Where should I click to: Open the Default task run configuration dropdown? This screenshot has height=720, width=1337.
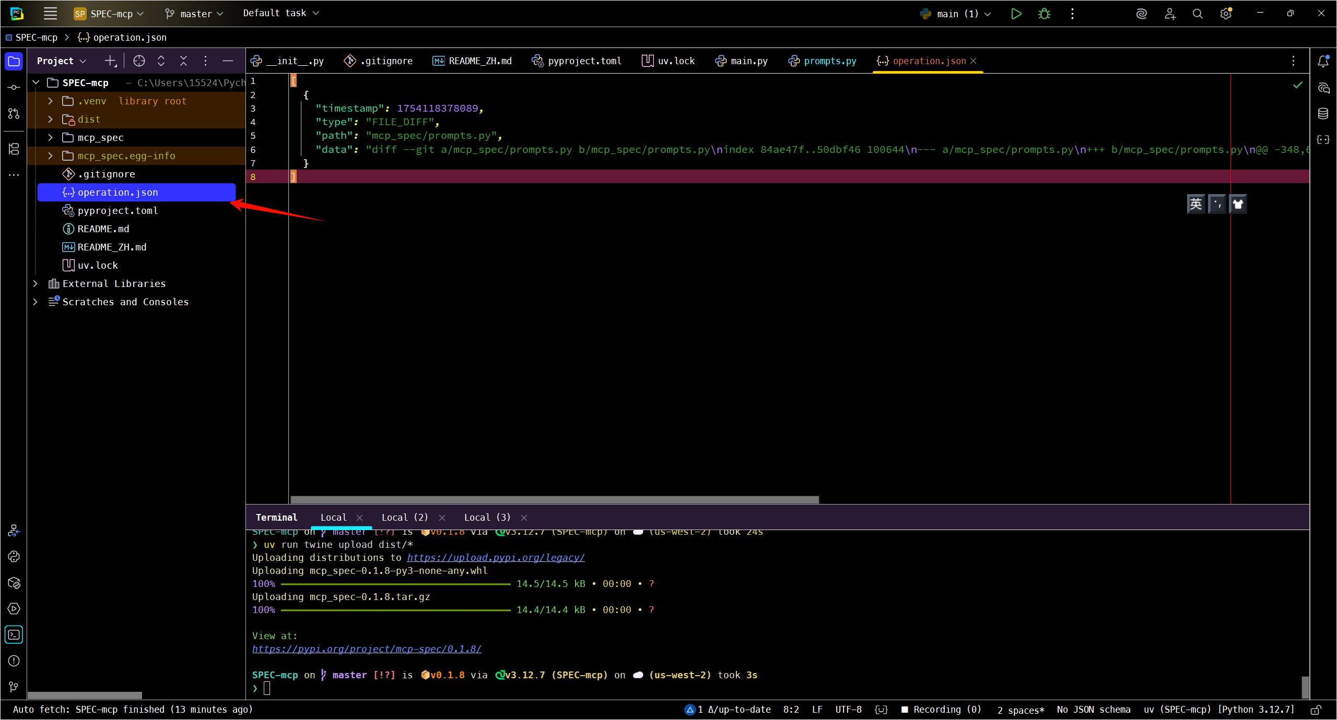[x=280, y=13]
